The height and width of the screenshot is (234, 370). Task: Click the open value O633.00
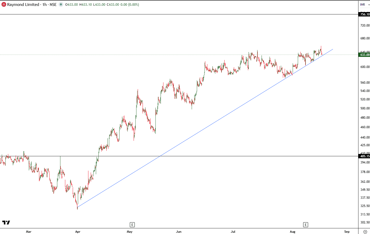click(71, 4)
